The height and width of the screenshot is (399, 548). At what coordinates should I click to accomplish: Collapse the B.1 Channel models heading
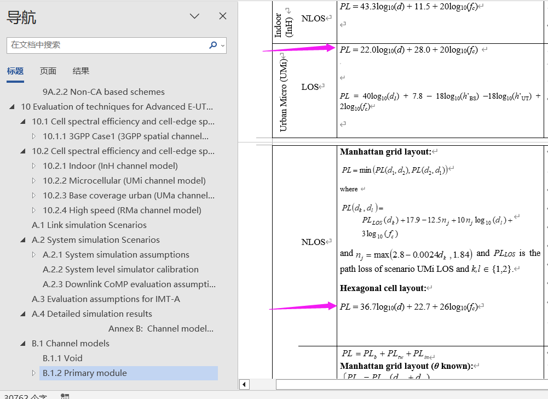click(x=23, y=344)
